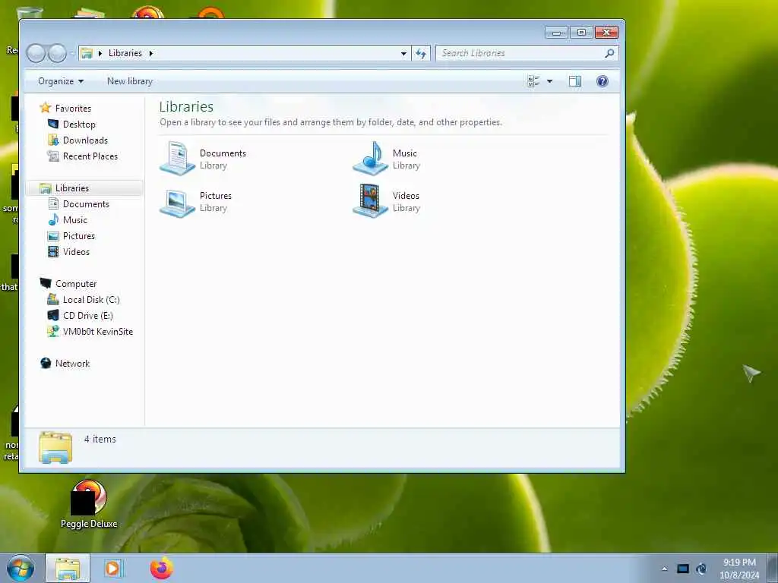Expand the arrow after Libraries breadcrumb

click(x=151, y=53)
